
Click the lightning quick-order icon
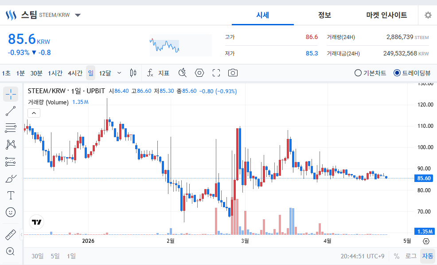point(182,73)
